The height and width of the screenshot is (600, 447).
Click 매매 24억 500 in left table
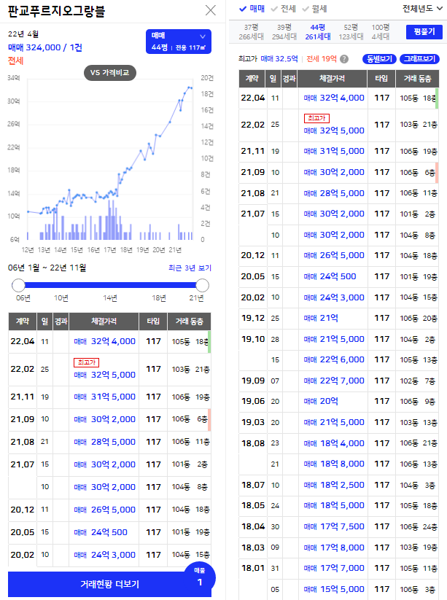[x=101, y=532]
